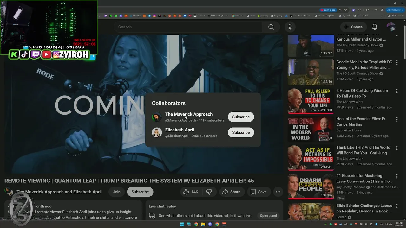Open the 'FL Studio Keyboard...' bookmark
Viewport: 406px width, 228px height.
(x=218, y=16)
